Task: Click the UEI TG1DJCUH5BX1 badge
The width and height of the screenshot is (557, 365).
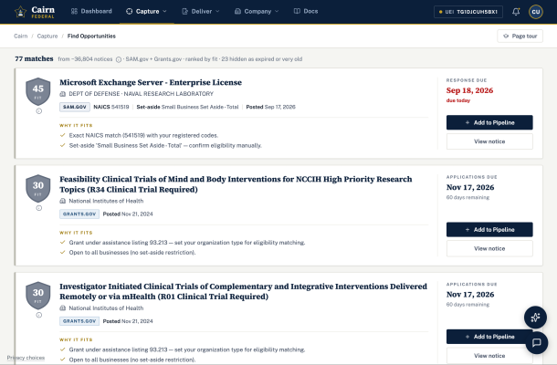Action: tap(468, 12)
